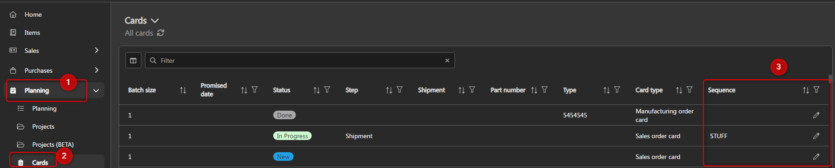Sort the Sequence column
Image resolution: width=835 pixels, height=168 pixels.
[x=806, y=90]
